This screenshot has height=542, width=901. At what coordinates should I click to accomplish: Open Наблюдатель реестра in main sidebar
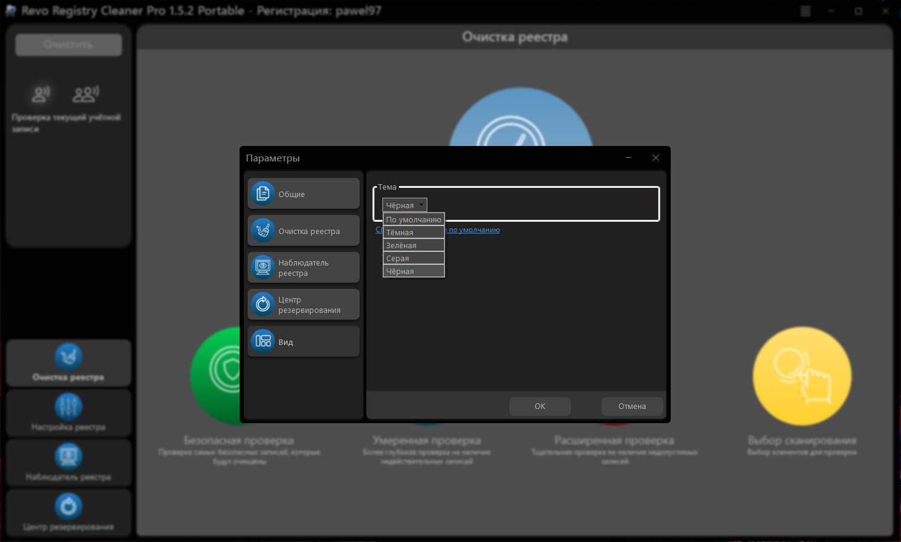(68, 463)
